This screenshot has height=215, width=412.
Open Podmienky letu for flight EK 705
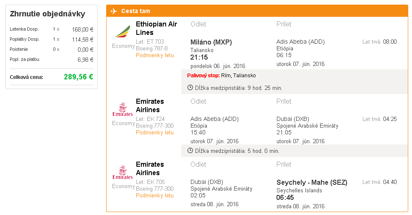(155, 195)
